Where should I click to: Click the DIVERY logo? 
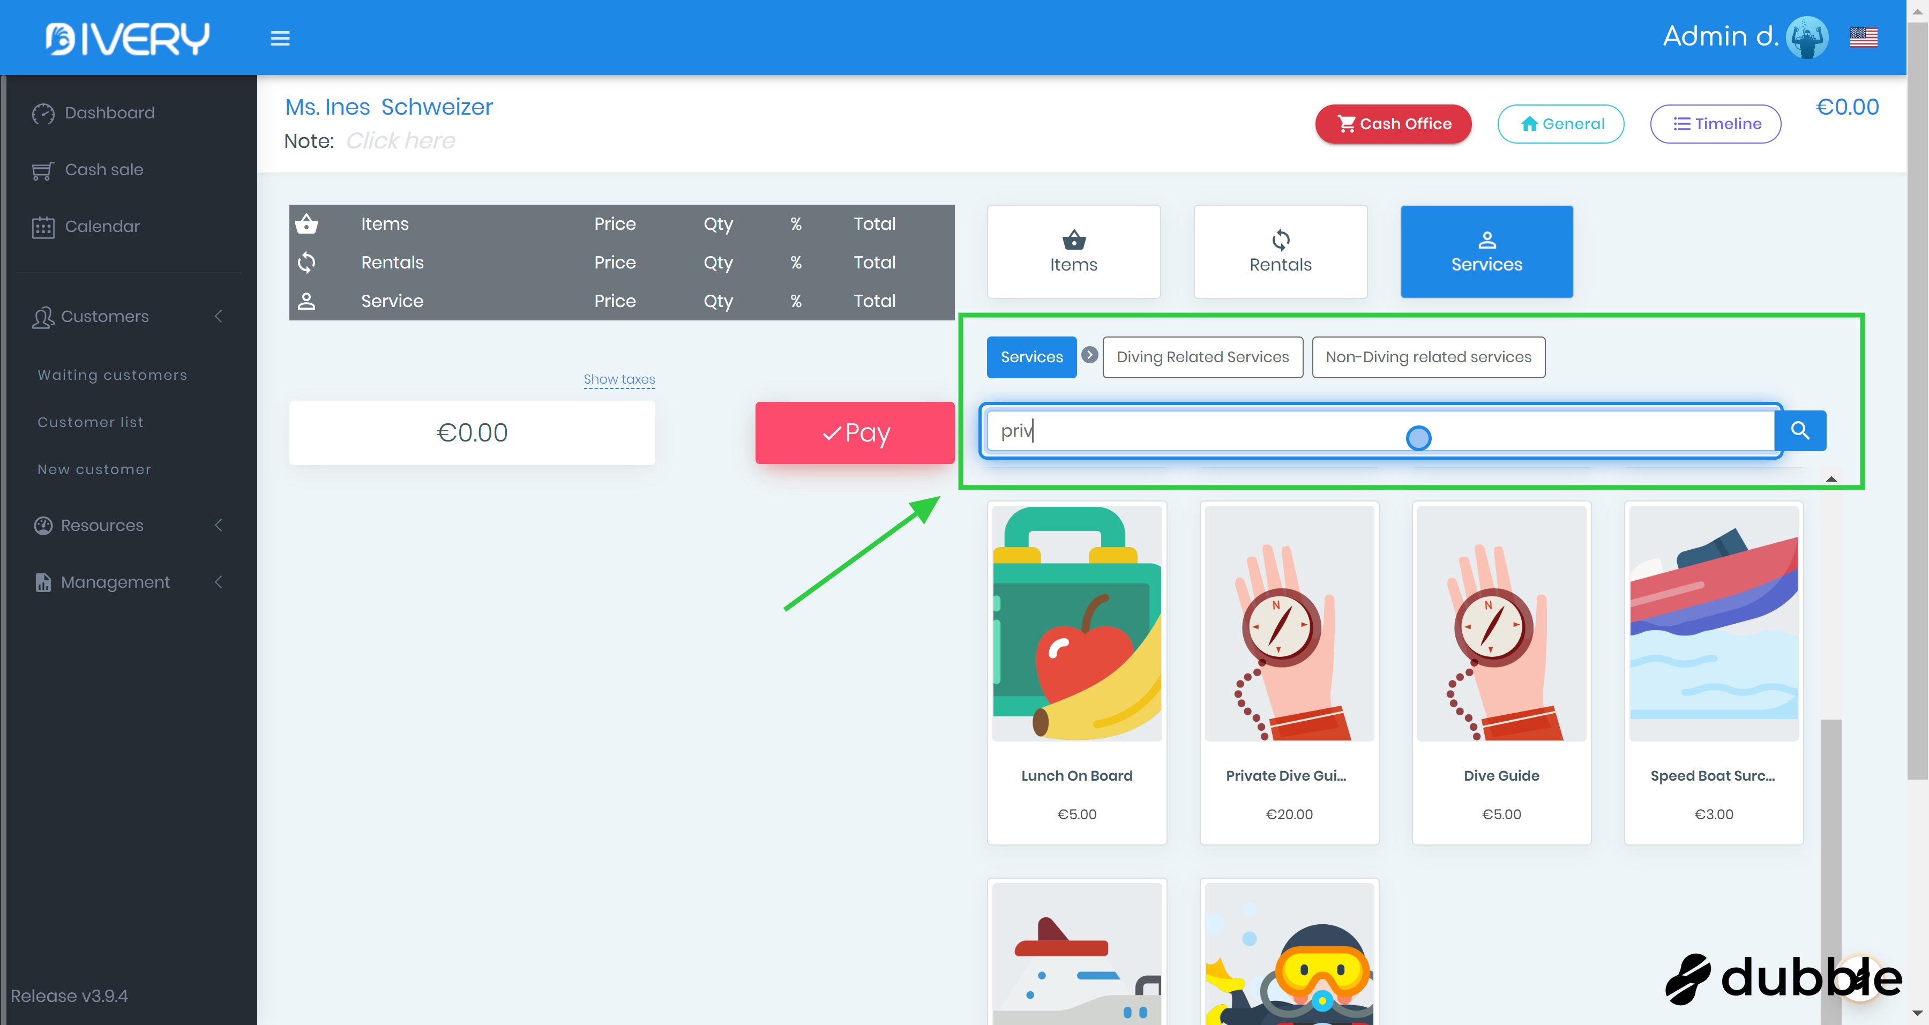pos(128,38)
